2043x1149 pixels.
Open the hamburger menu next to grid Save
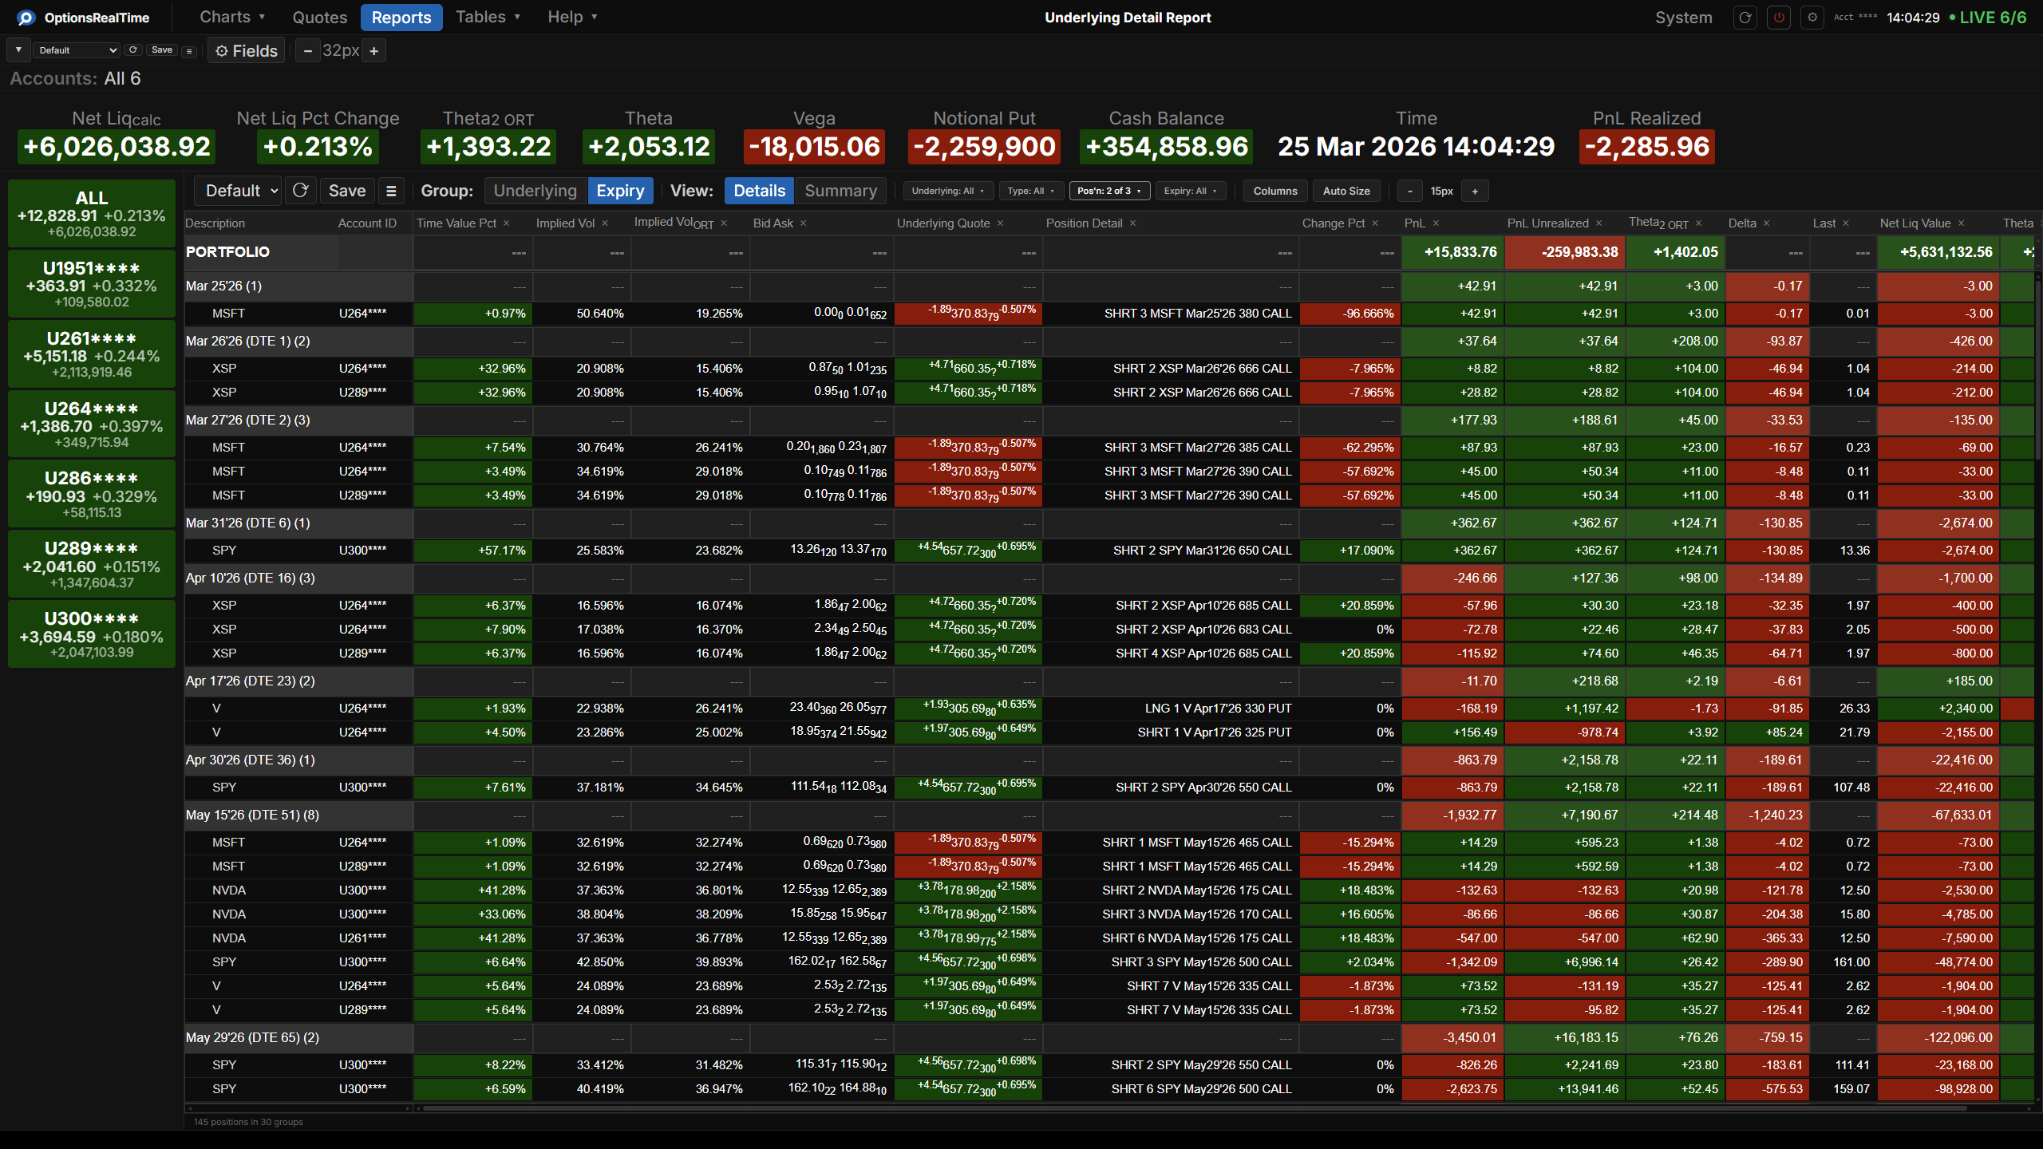point(391,191)
